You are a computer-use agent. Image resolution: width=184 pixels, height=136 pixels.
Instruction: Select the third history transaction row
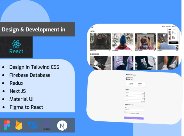coord(135,98)
